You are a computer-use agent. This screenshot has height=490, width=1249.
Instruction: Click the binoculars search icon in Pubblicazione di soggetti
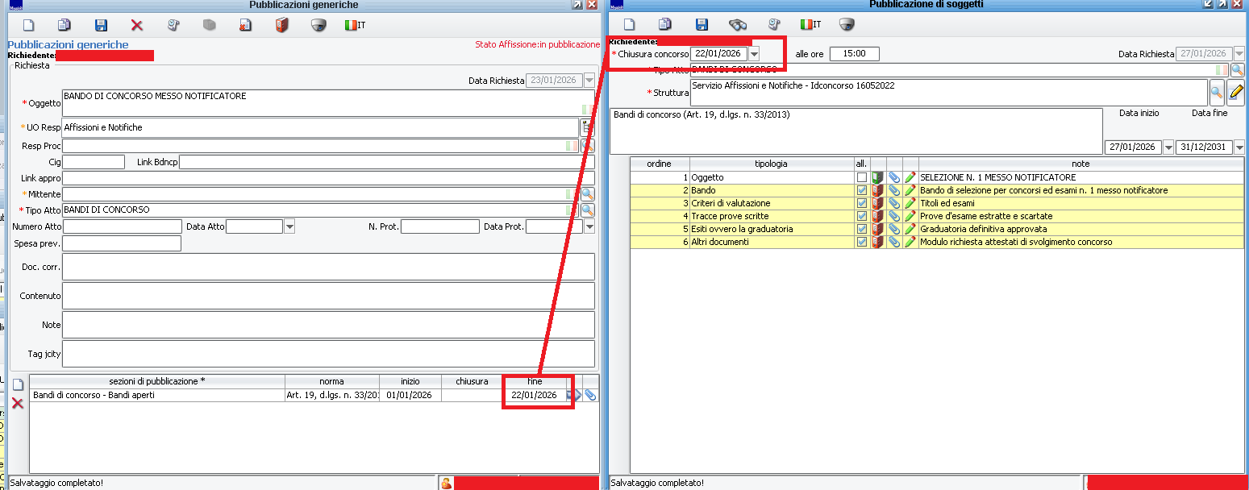coord(737,24)
